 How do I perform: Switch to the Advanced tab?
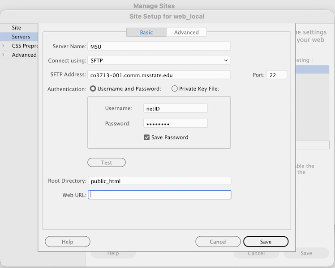pyautogui.click(x=186, y=32)
